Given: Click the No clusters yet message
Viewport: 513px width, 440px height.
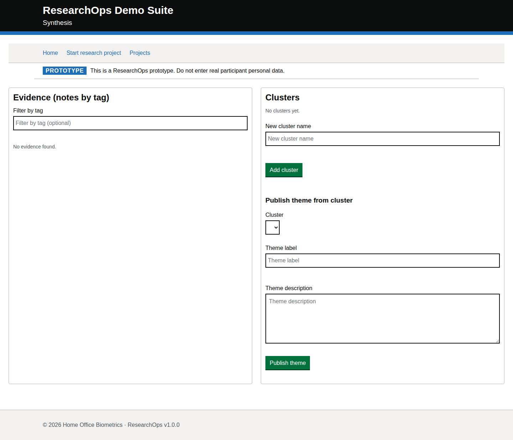Looking at the screenshot, I should (283, 111).
